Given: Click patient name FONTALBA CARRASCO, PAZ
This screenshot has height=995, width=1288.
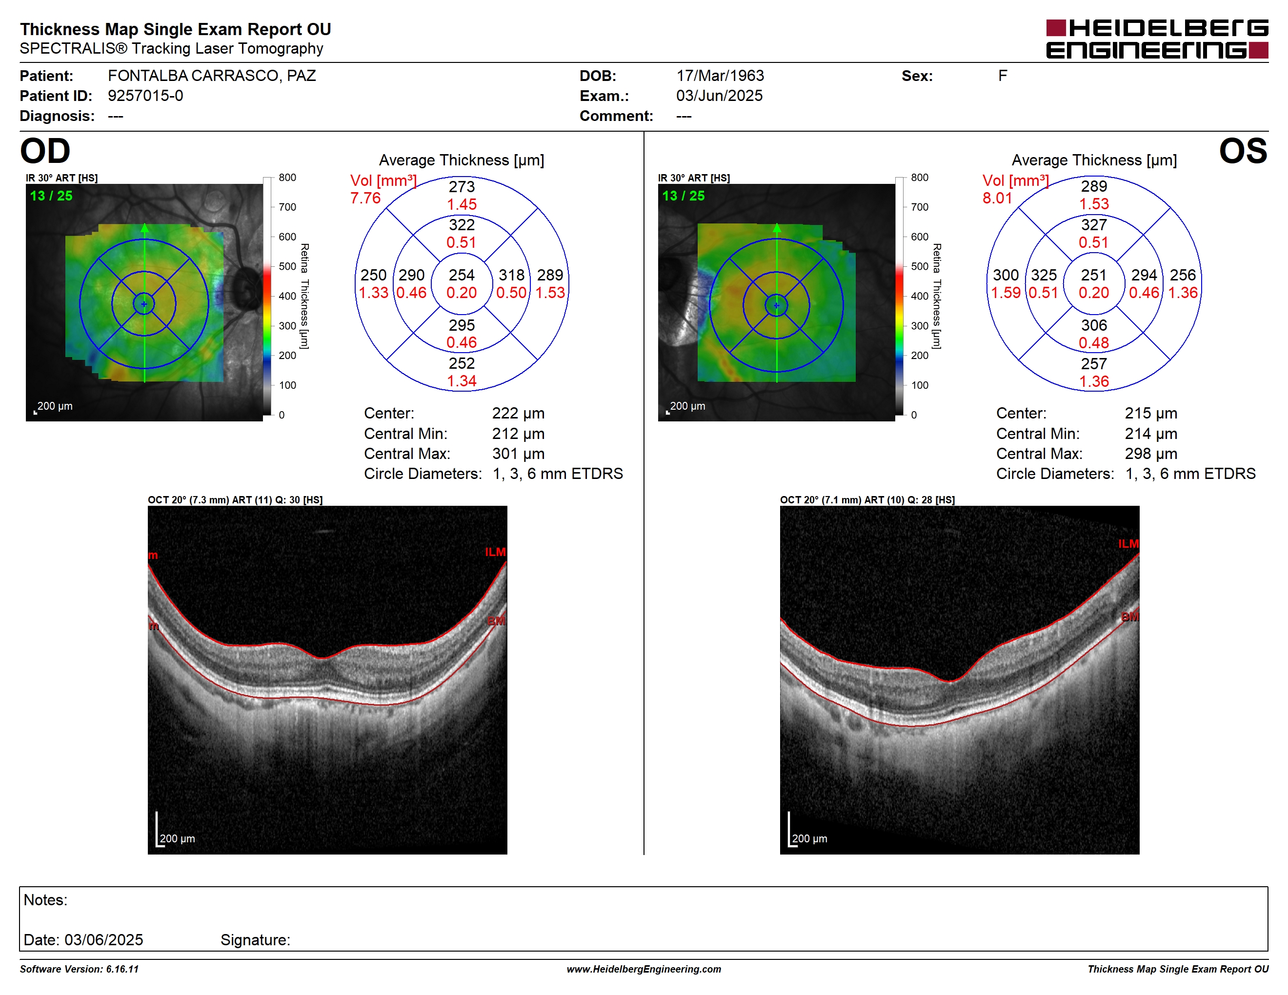Looking at the screenshot, I should [212, 76].
